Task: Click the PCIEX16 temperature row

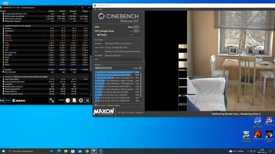Action: coord(45,36)
